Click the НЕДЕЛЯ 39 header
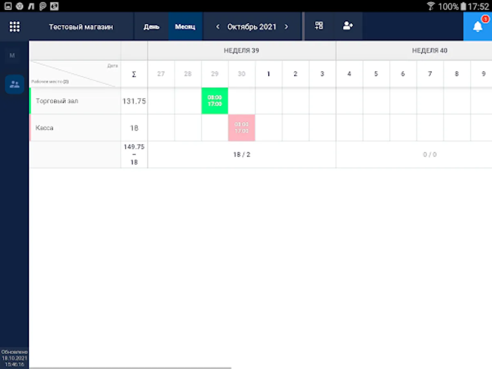 pos(241,51)
